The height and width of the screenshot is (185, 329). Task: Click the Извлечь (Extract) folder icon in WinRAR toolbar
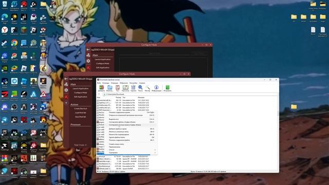[109, 88]
